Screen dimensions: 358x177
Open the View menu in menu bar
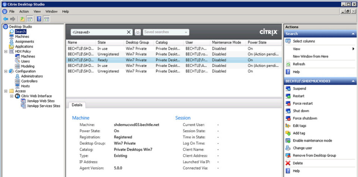tap(37, 12)
